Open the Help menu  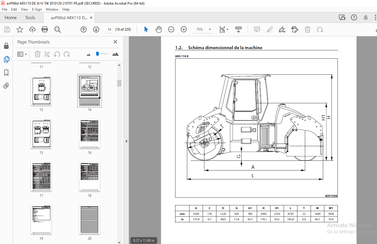click(66, 9)
